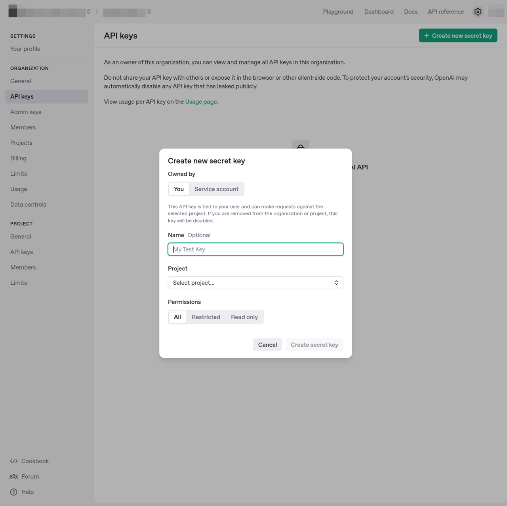The height and width of the screenshot is (506, 507).
Task: Expand the project switcher in header
Action: (x=149, y=12)
